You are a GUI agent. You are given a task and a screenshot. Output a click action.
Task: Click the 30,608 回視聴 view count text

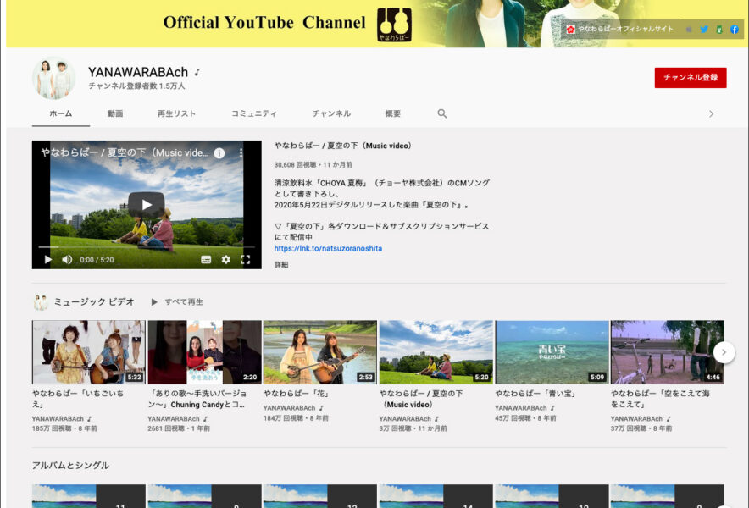(x=295, y=165)
